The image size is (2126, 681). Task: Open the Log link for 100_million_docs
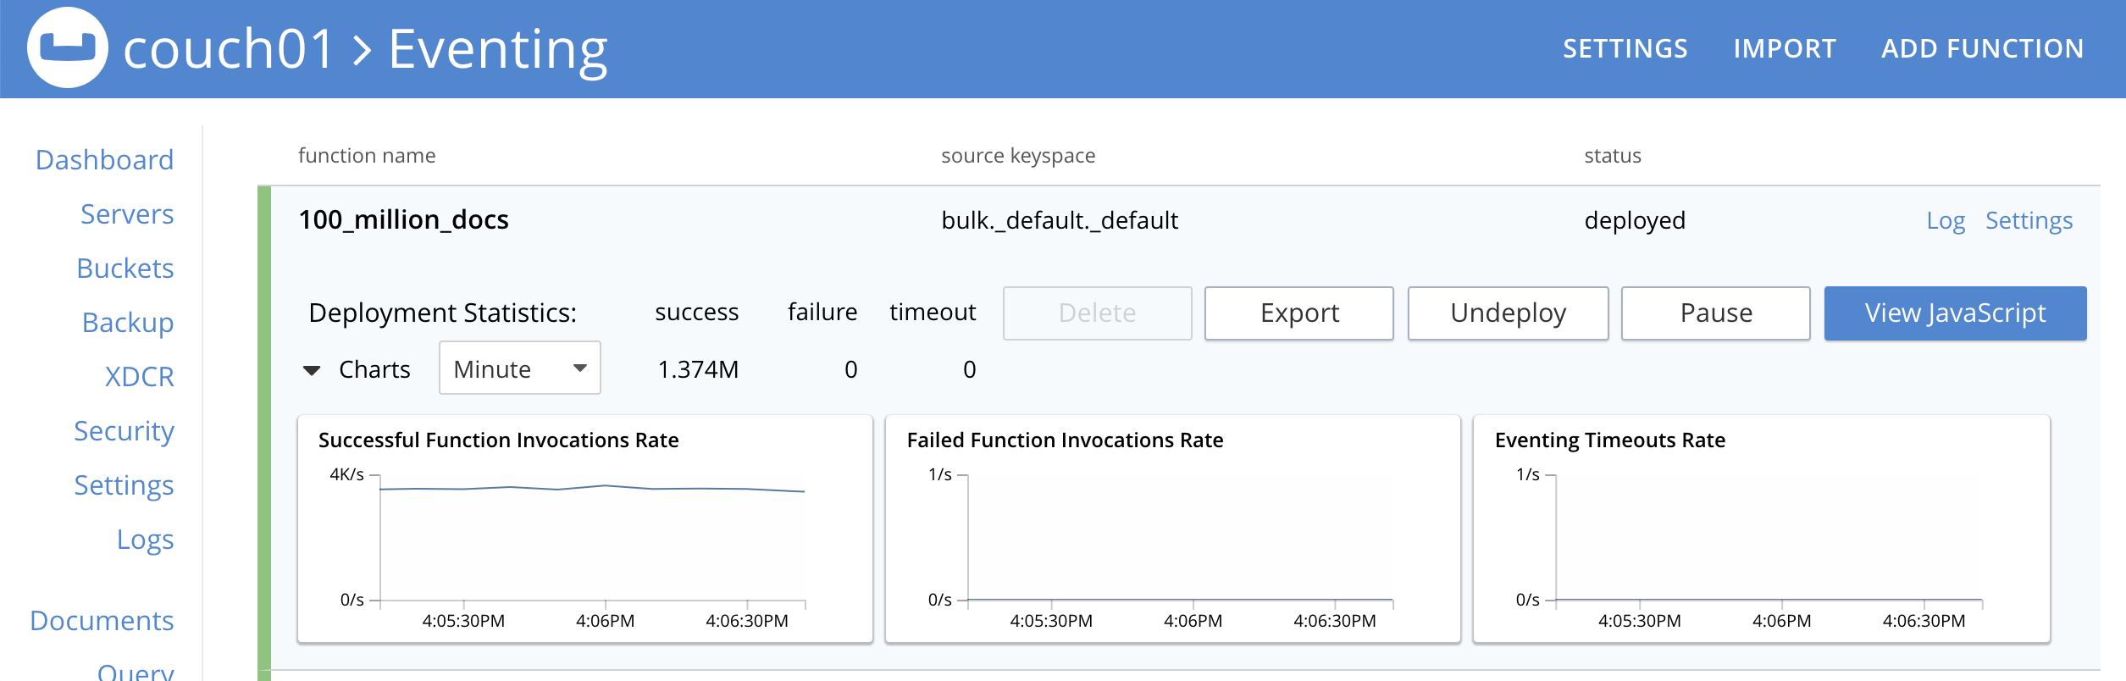pyautogui.click(x=1946, y=220)
